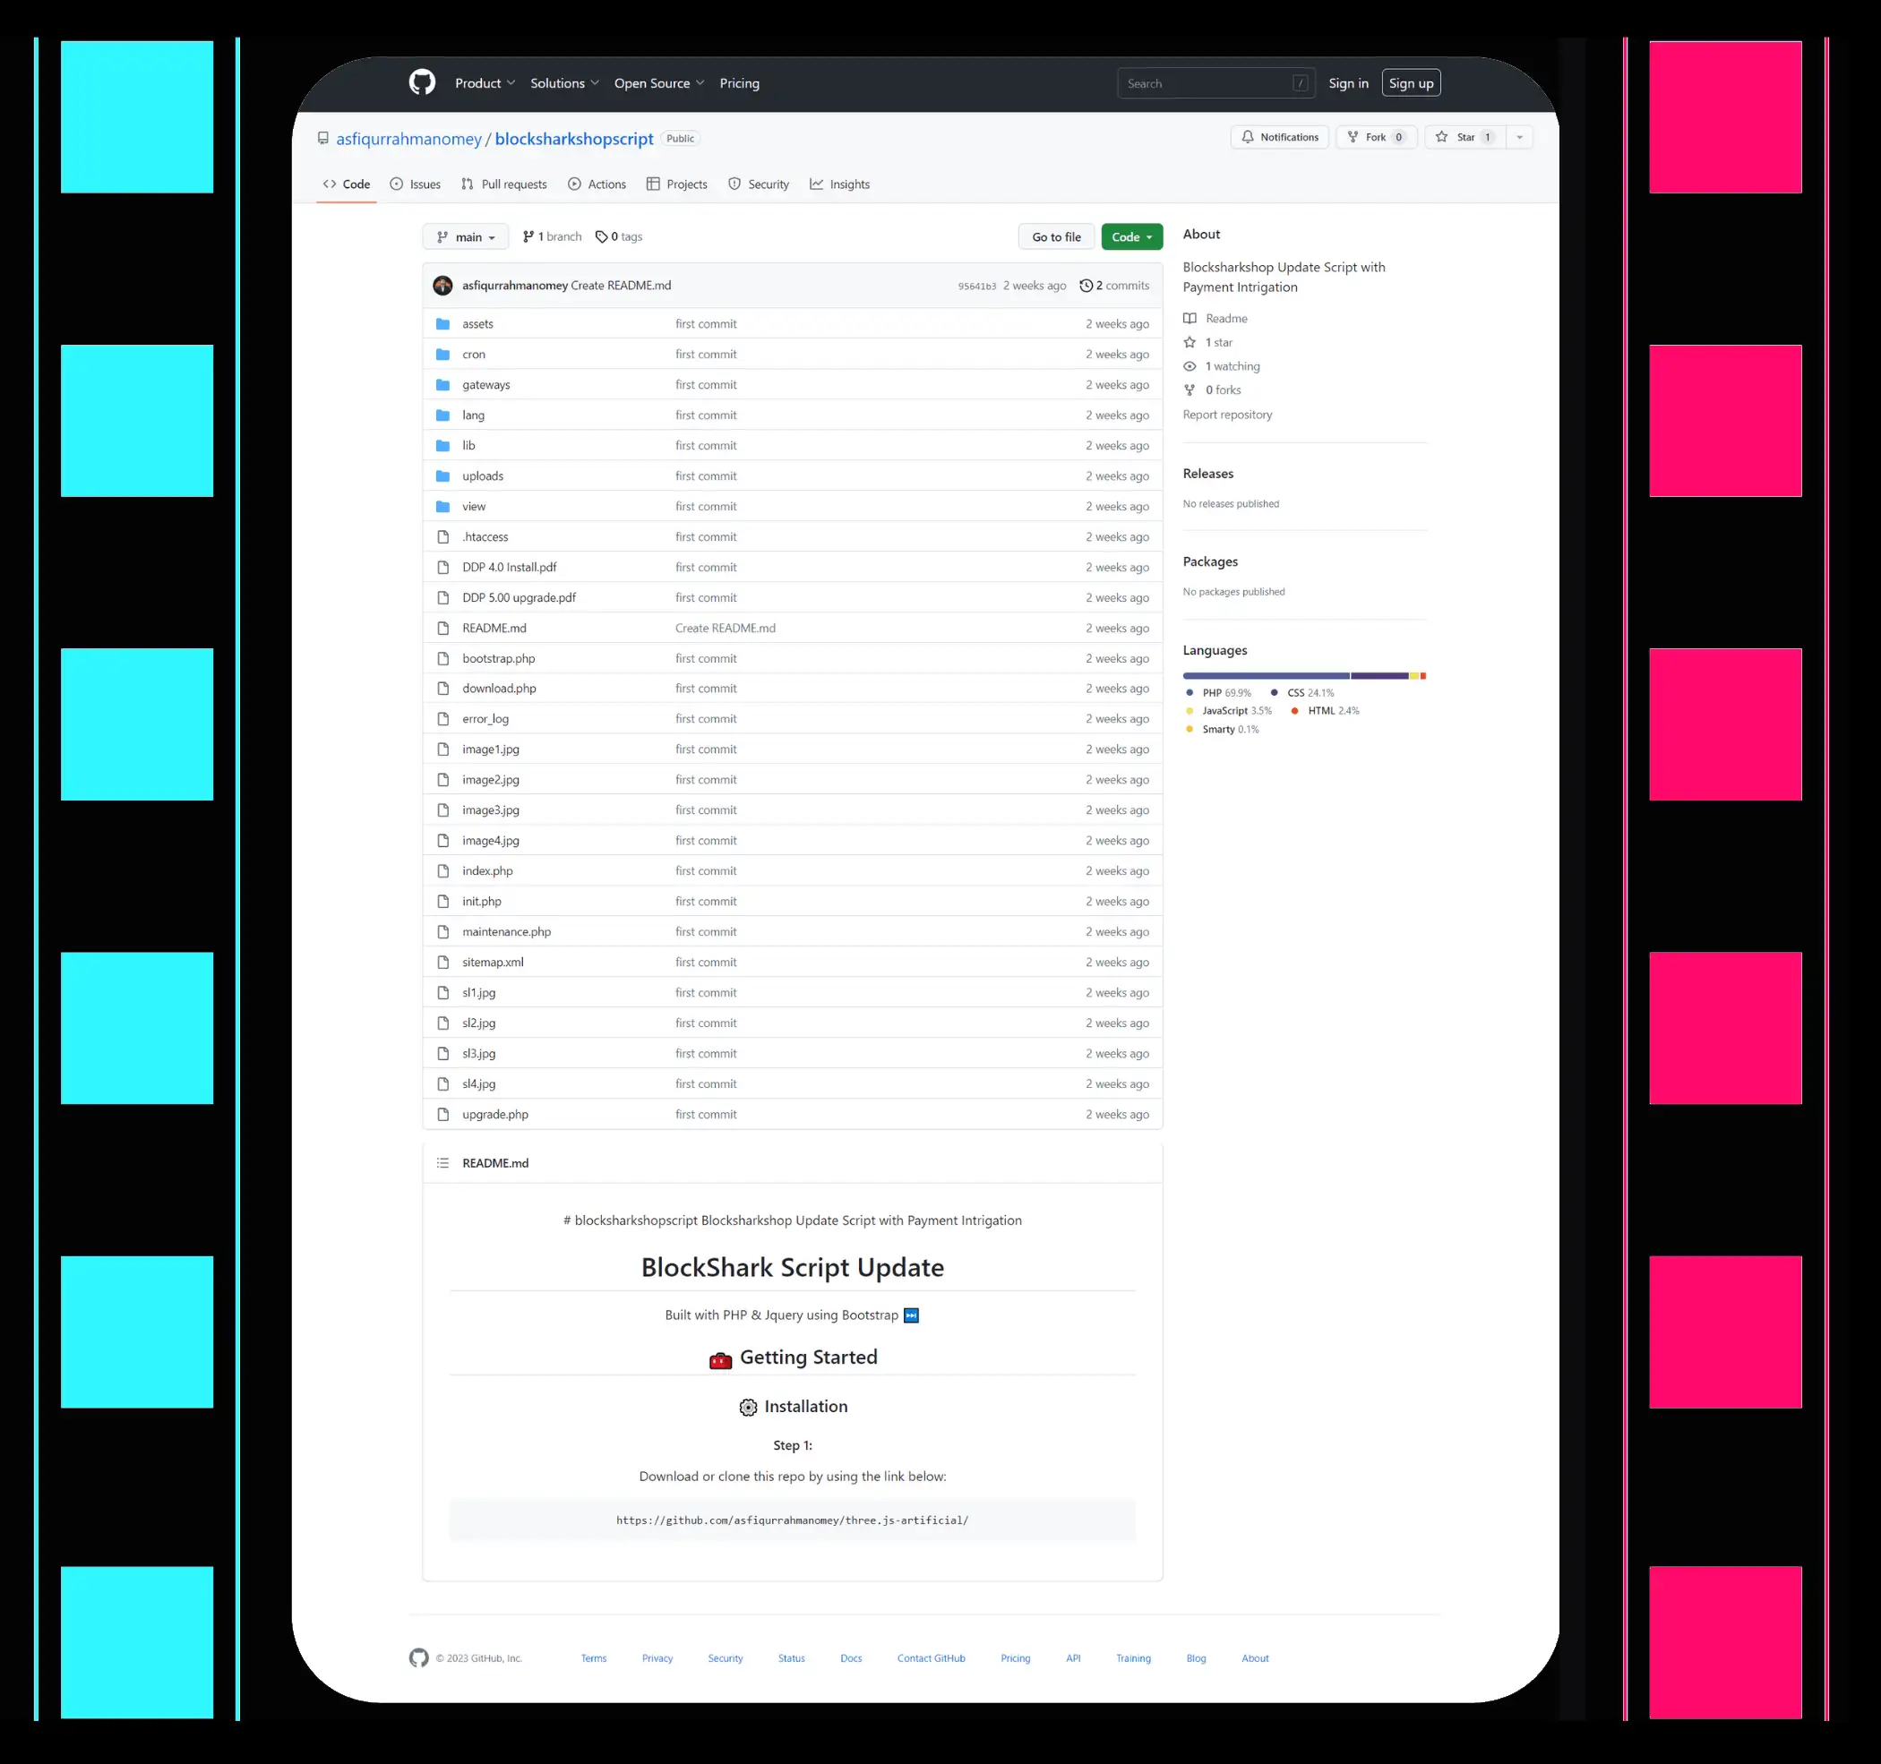Click the tags label icon
The height and width of the screenshot is (1764, 1881).
[x=601, y=236]
